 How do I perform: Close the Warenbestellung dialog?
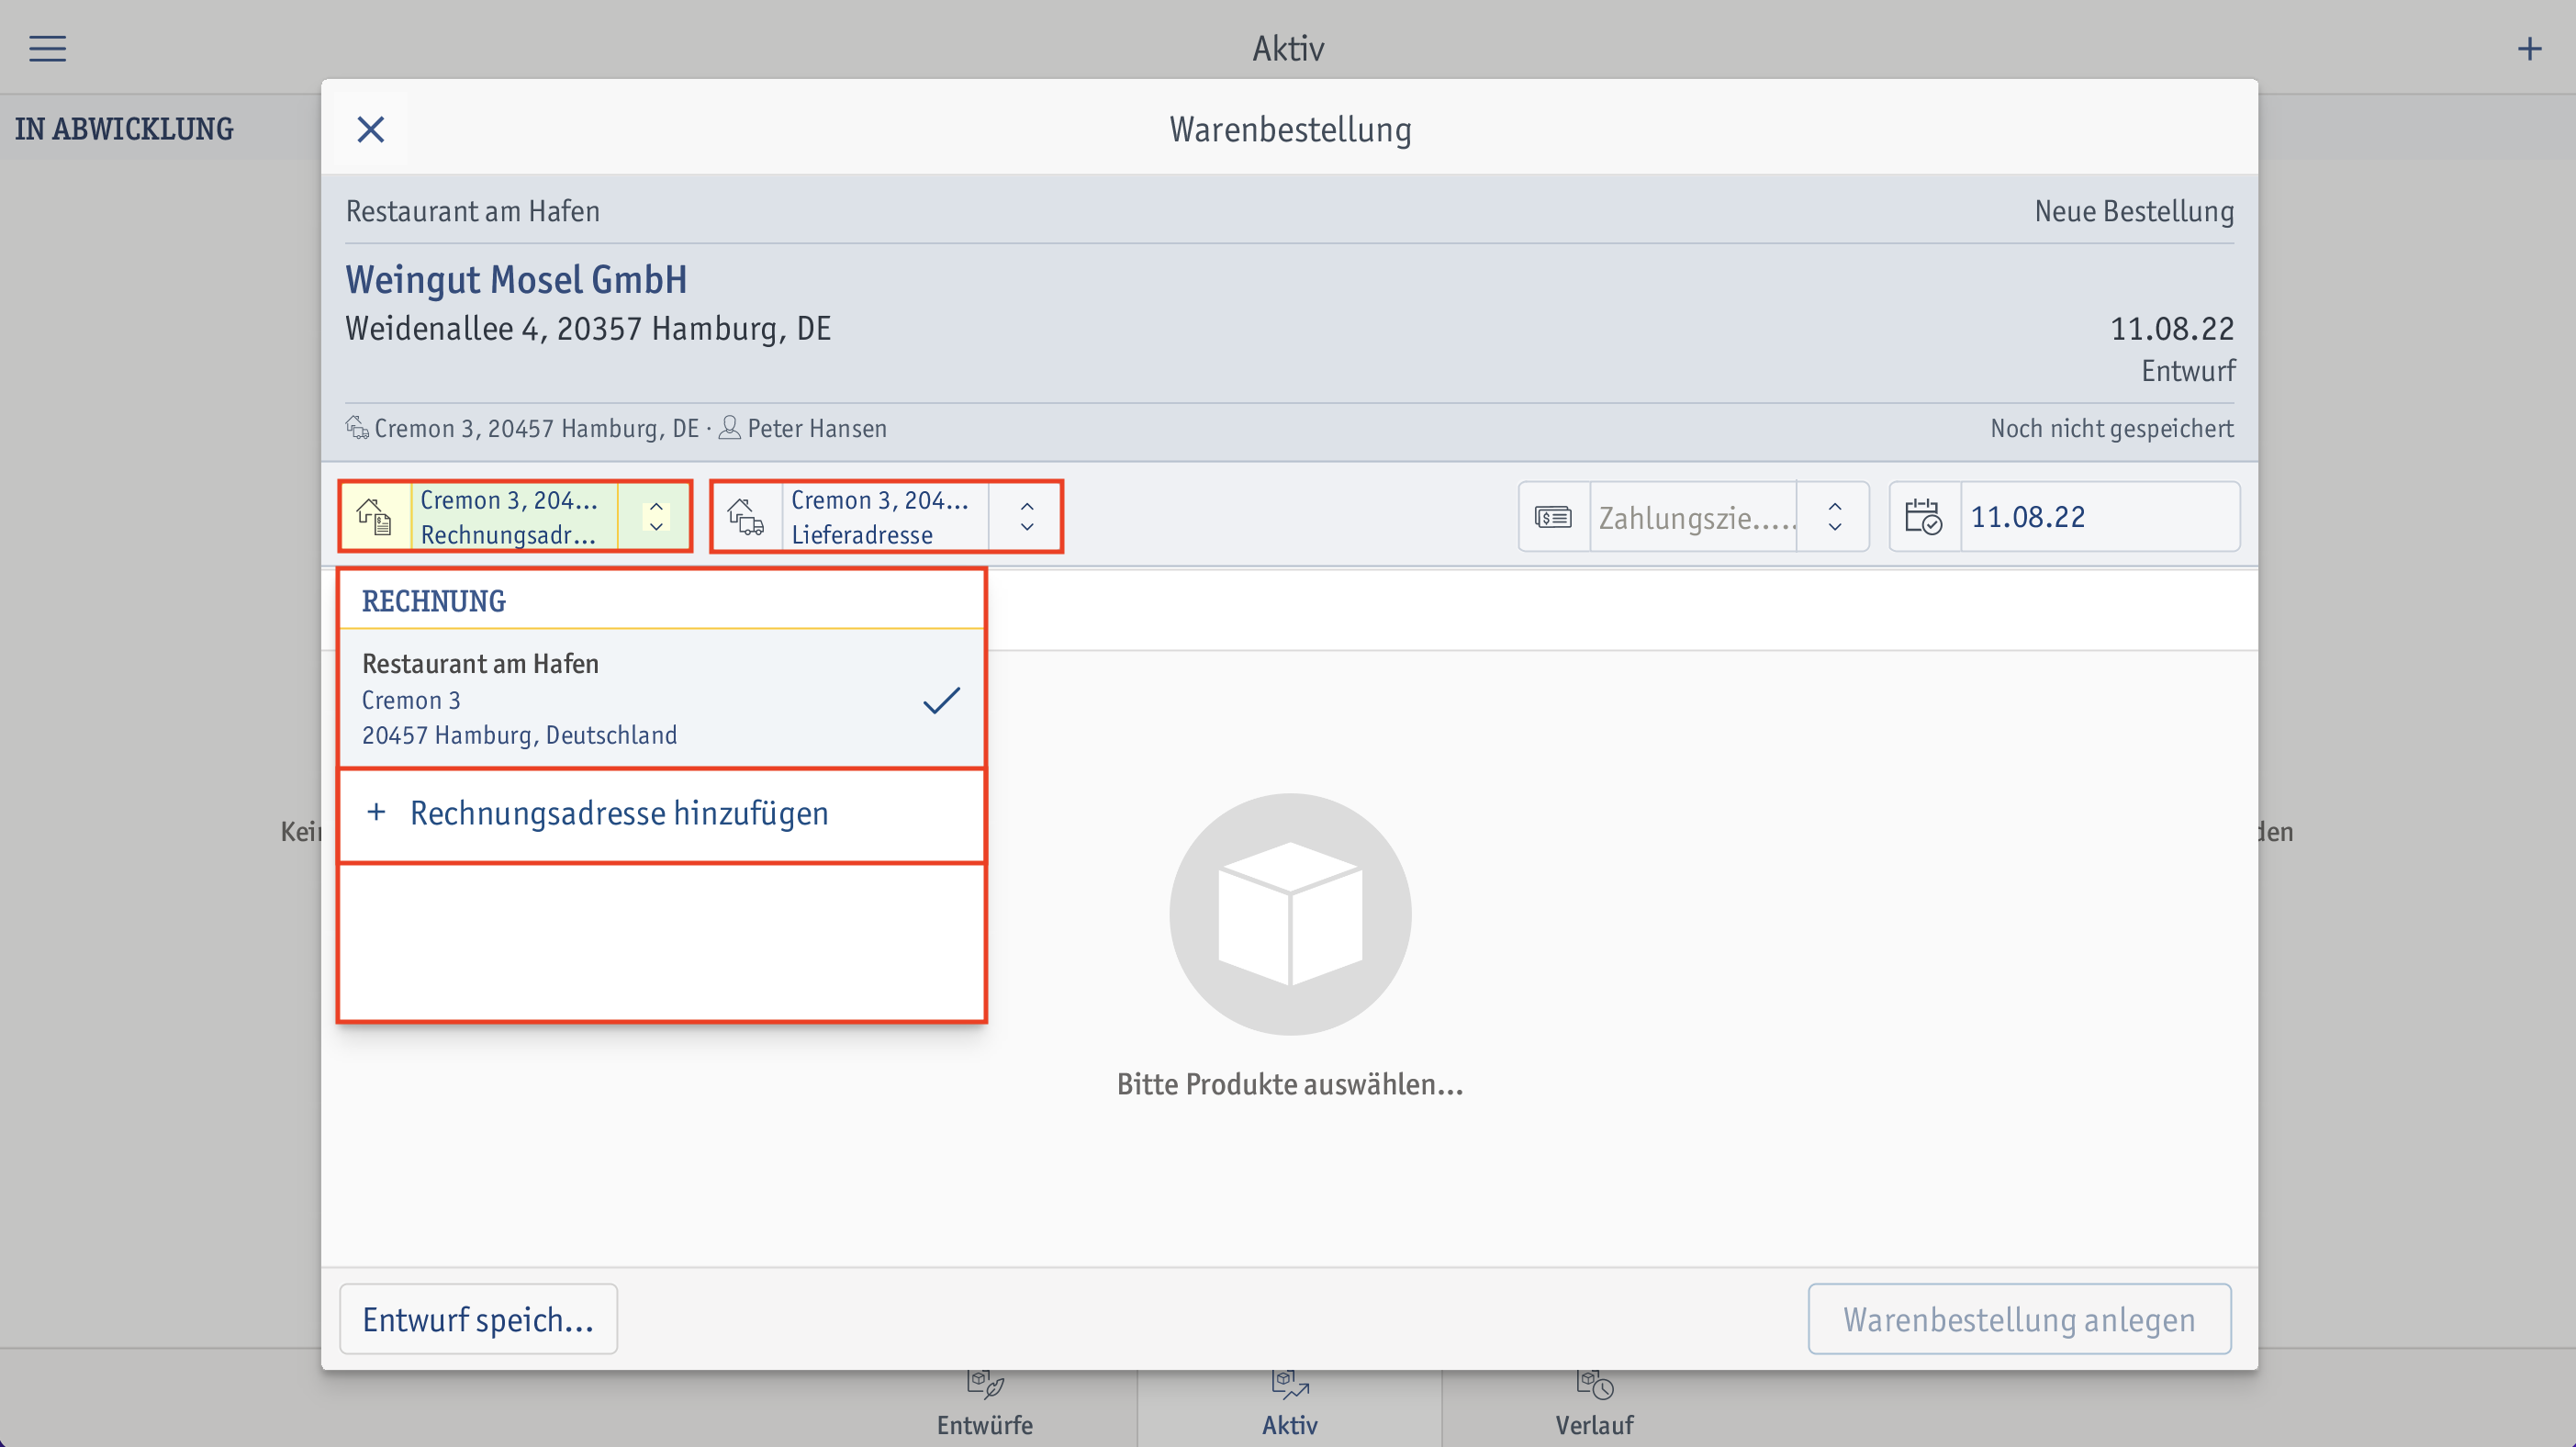click(x=371, y=129)
